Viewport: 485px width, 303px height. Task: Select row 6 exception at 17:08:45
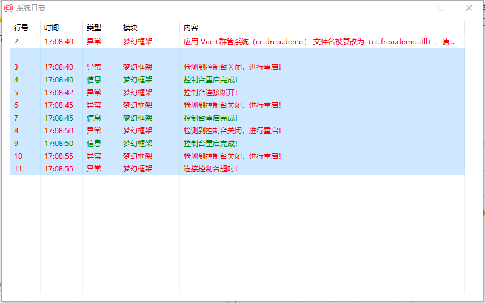59,105
